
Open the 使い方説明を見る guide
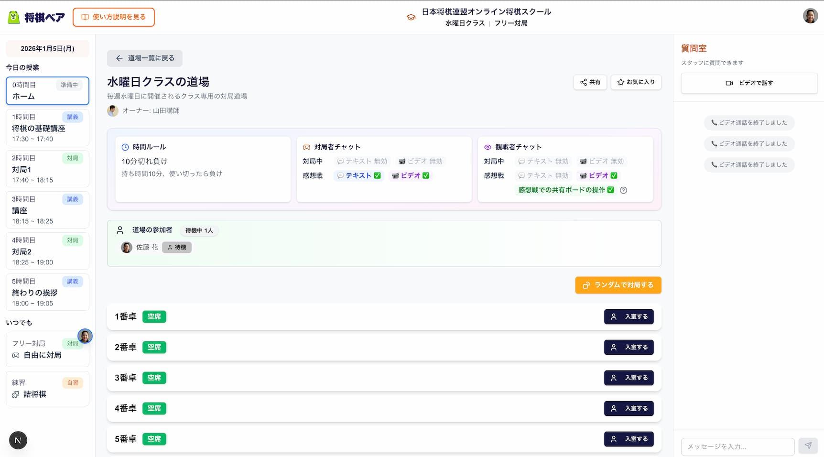click(113, 17)
